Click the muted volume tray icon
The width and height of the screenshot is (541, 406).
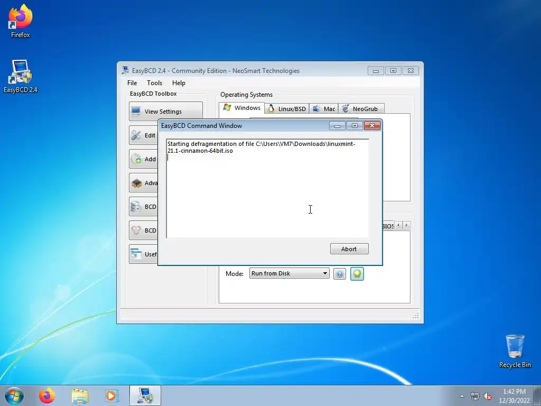(x=488, y=396)
